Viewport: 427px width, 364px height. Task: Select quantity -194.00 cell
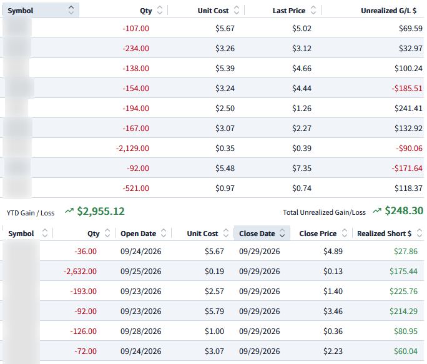tap(135, 109)
